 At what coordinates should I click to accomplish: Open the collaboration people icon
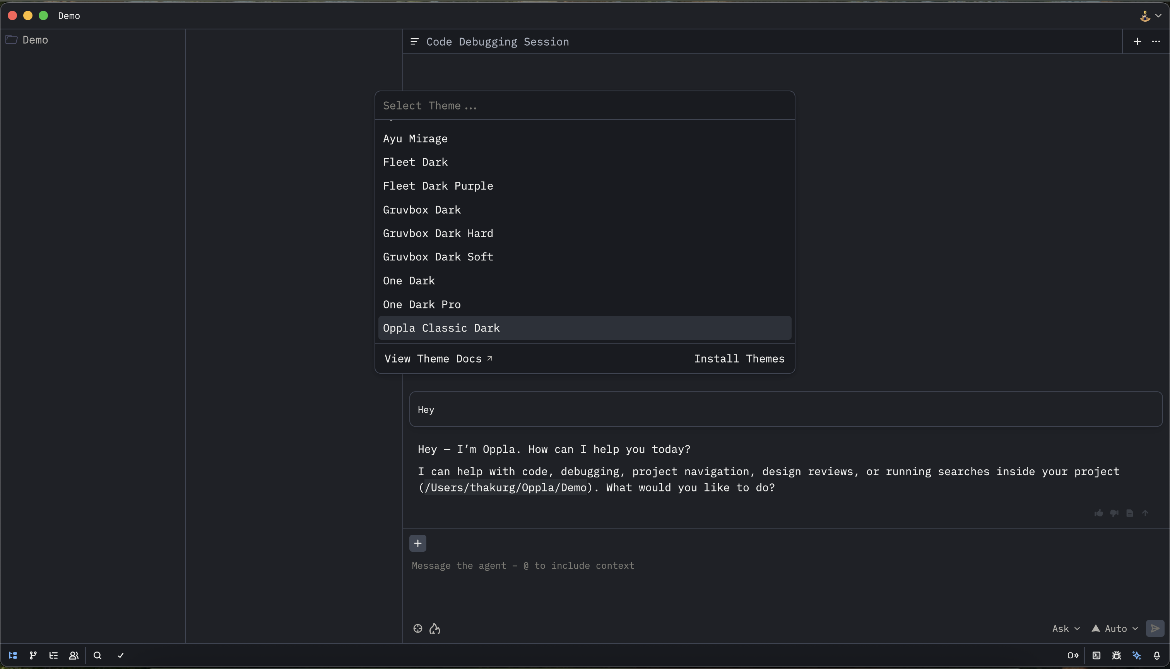pos(74,656)
